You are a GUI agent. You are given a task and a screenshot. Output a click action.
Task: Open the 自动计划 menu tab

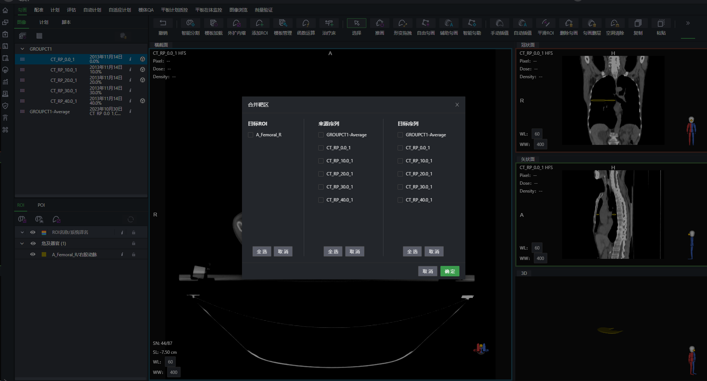click(x=92, y=10)
